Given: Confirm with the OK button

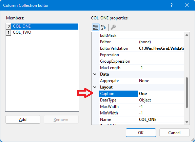Looking at the screenshot, I should 141,132.
